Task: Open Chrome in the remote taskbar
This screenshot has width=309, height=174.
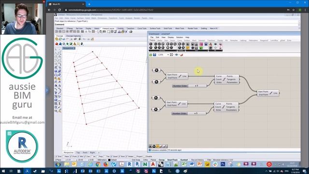Action: (98, 164)
